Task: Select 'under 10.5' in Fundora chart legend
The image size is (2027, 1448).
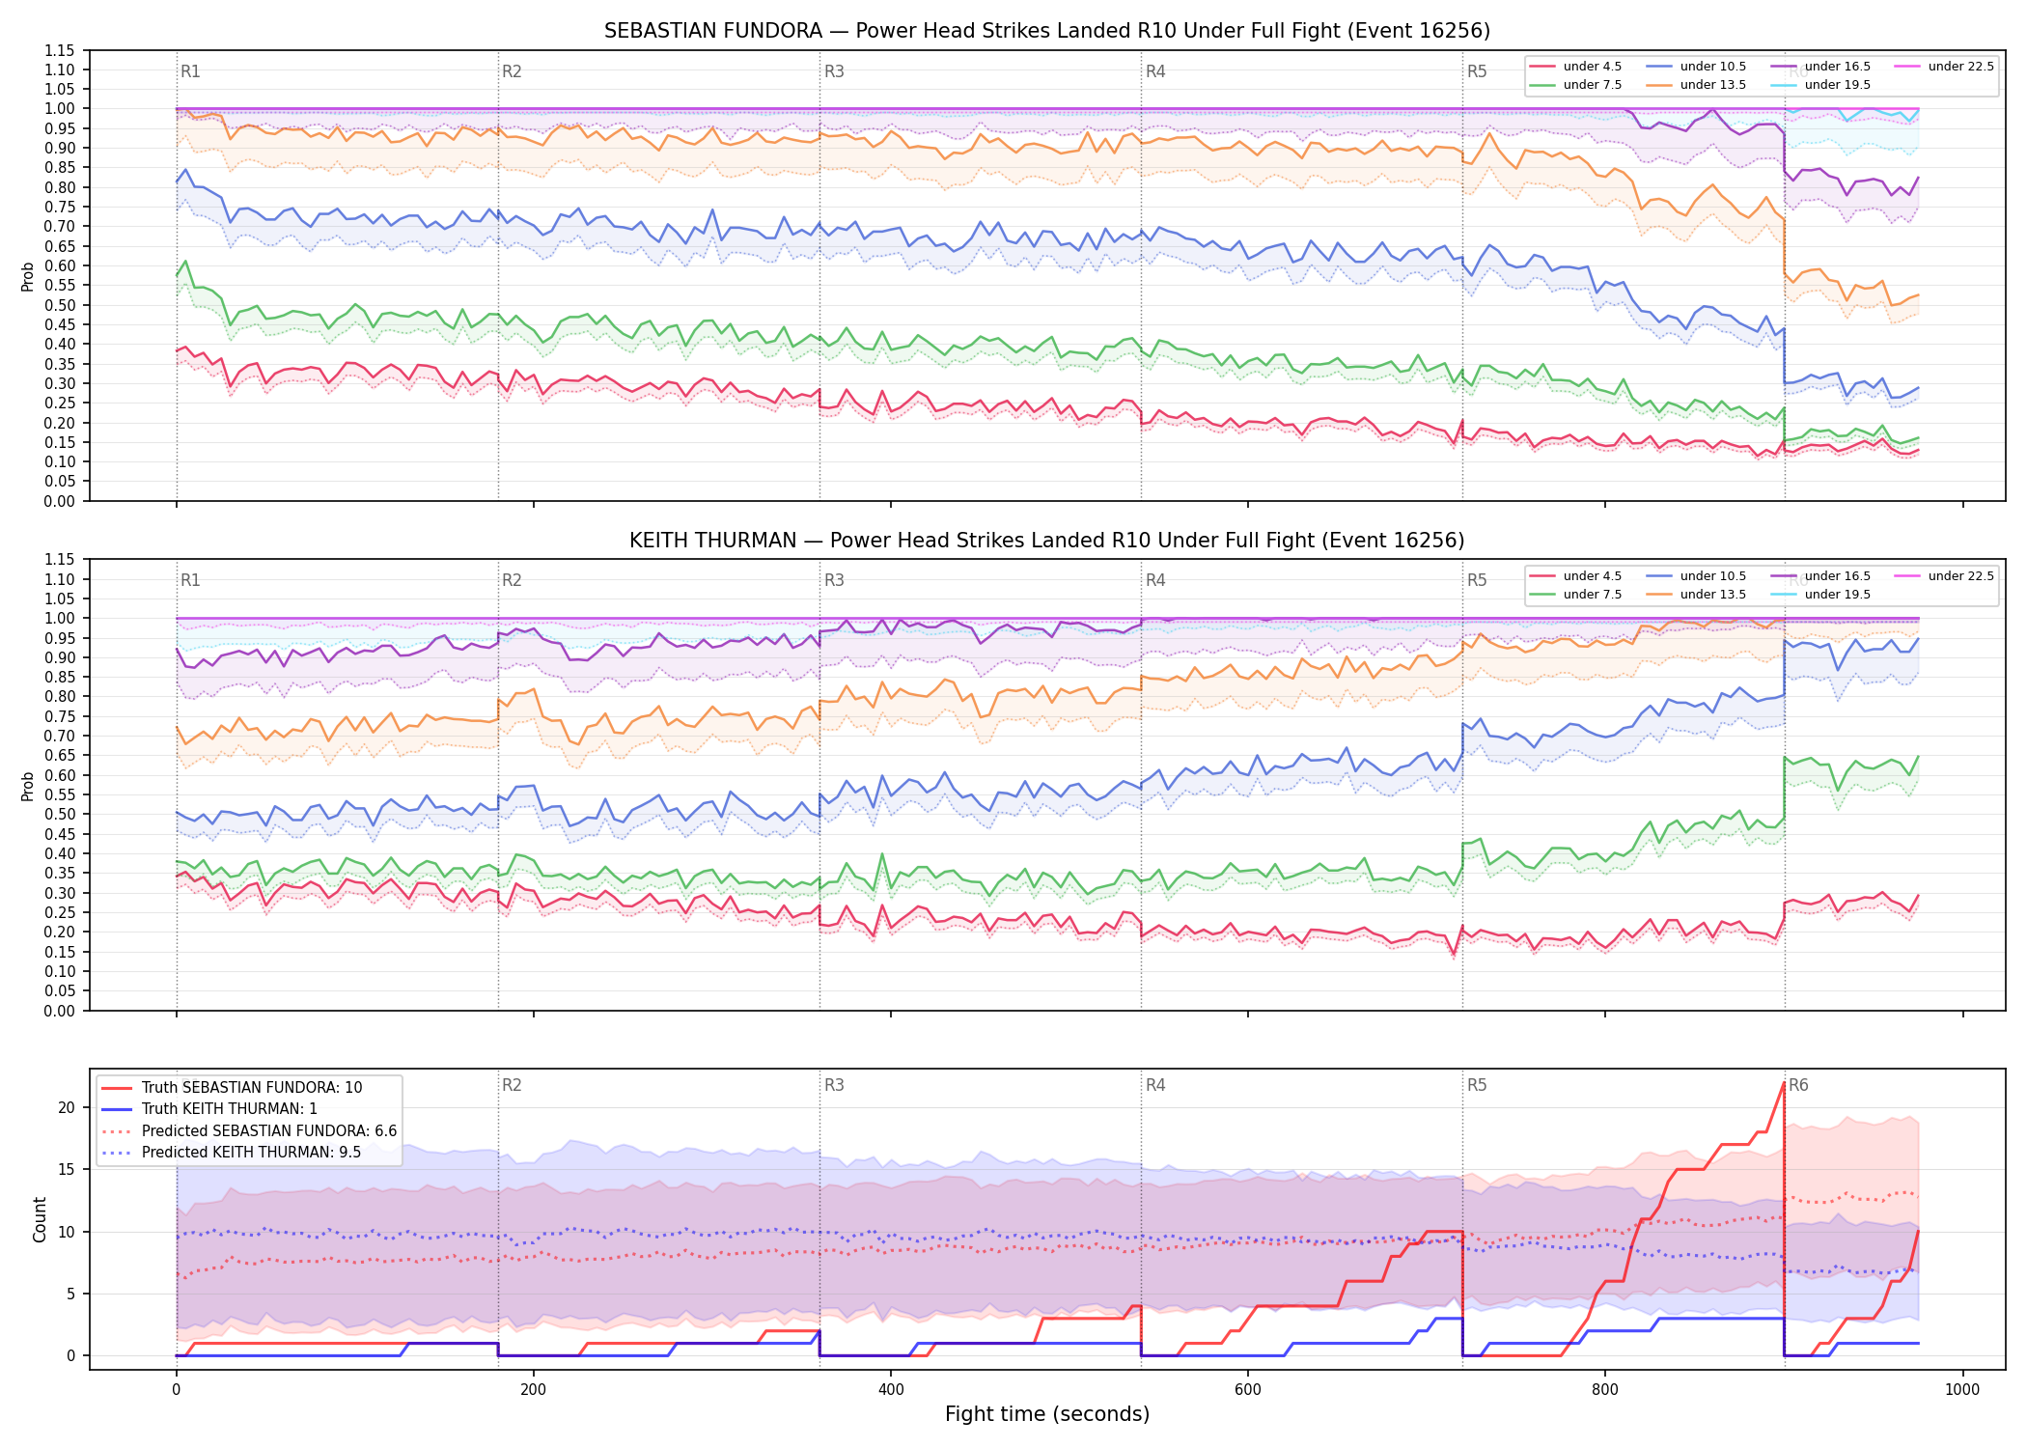Action: (1697, 67)
